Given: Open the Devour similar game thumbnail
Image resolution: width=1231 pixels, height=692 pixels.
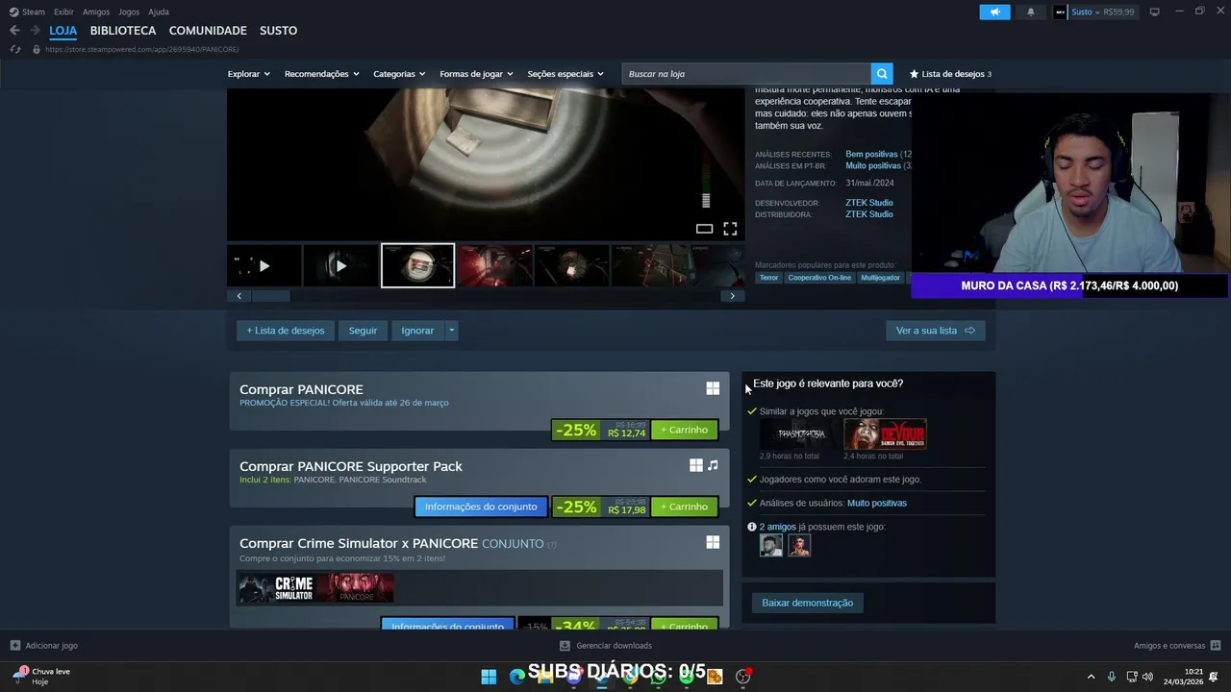Looking at the screenshot, I should pos(885,434).
